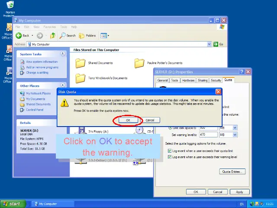
Task: Click OK in the Disk Quota warning dialog
Action: point(128,120)
